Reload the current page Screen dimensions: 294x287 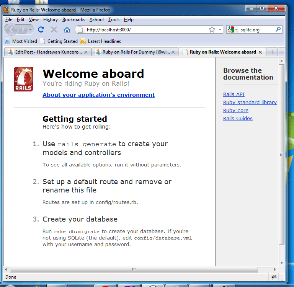click(x=41, y=29)
